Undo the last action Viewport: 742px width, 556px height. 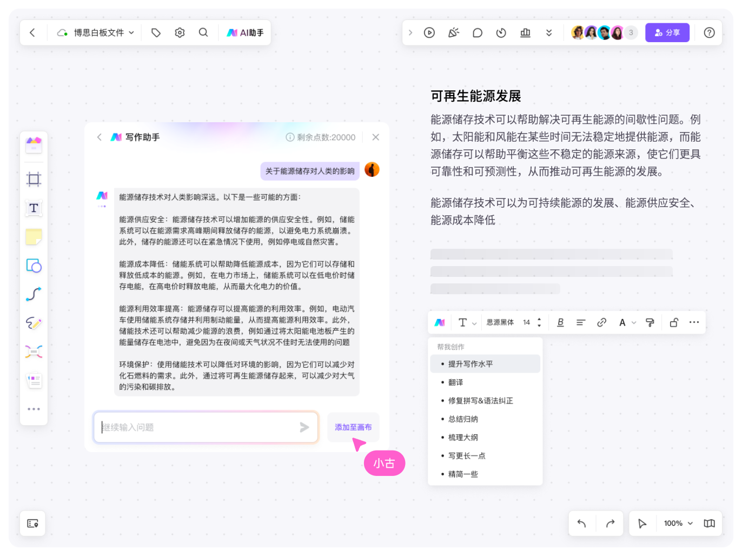point(582,524)
